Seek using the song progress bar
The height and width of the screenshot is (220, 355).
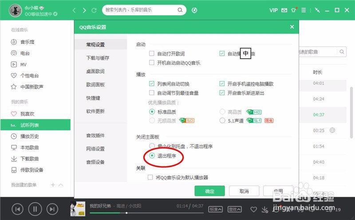coord(146,213)
